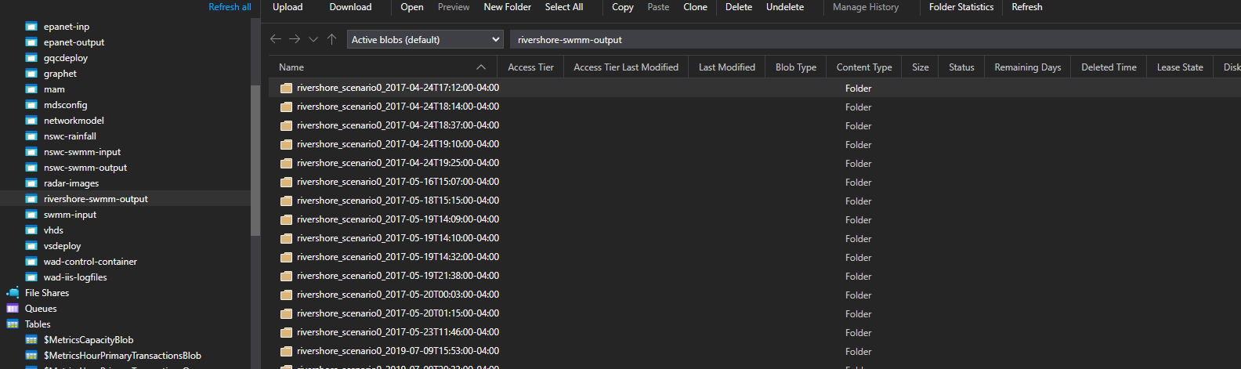
Task: Open the $MetricsHourPrimaryTransactionsBlob table
Action: pos(122,356)
